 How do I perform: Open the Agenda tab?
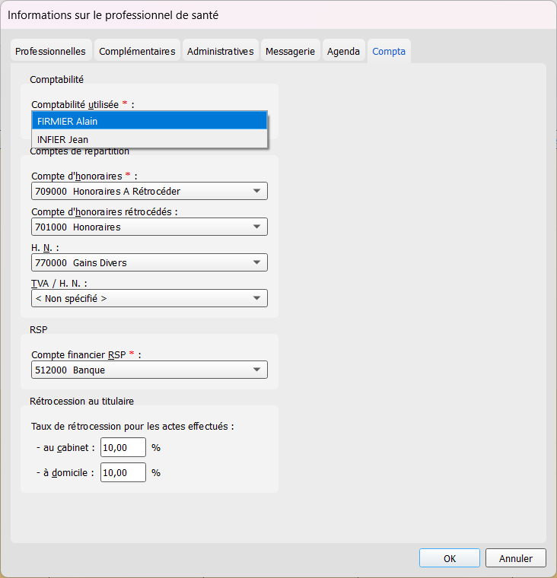click(x=343, y=51)
